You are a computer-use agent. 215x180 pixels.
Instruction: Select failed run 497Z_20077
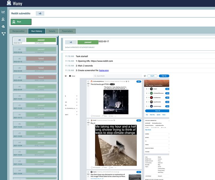pyautogui.click(x=35, y=69)
